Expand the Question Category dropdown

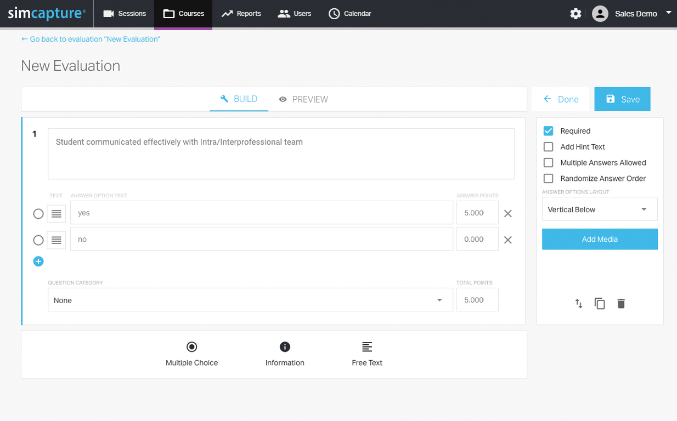point(250,300)
